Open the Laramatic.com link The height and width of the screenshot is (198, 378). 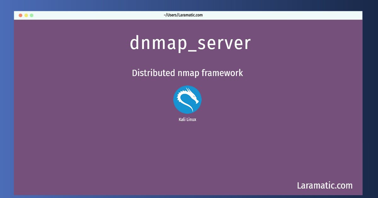325,185
